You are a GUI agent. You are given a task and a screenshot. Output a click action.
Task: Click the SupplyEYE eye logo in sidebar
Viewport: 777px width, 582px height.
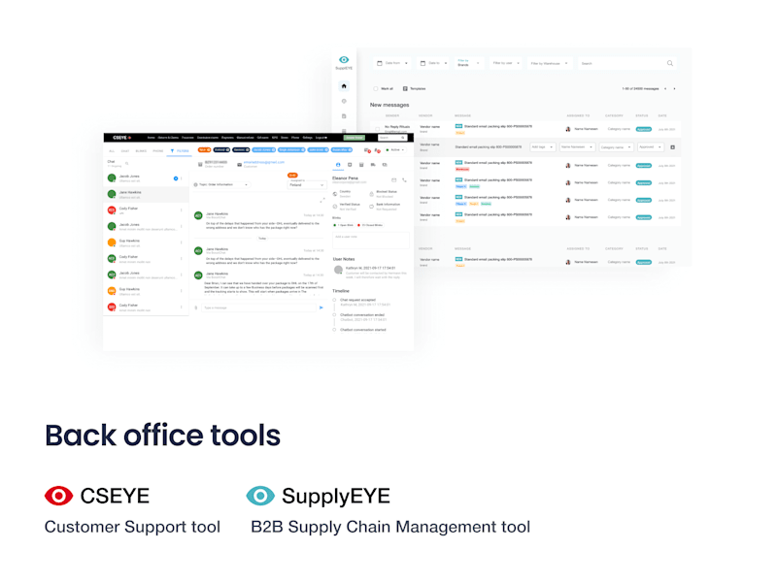point(344,60)
